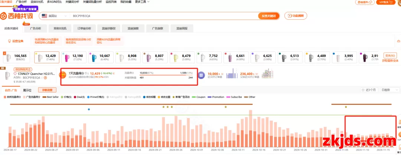Click the blue Prime price marker dot on chart
This screenshot has height=155, width=401.
pyautogui.click(x=89, y=109)
